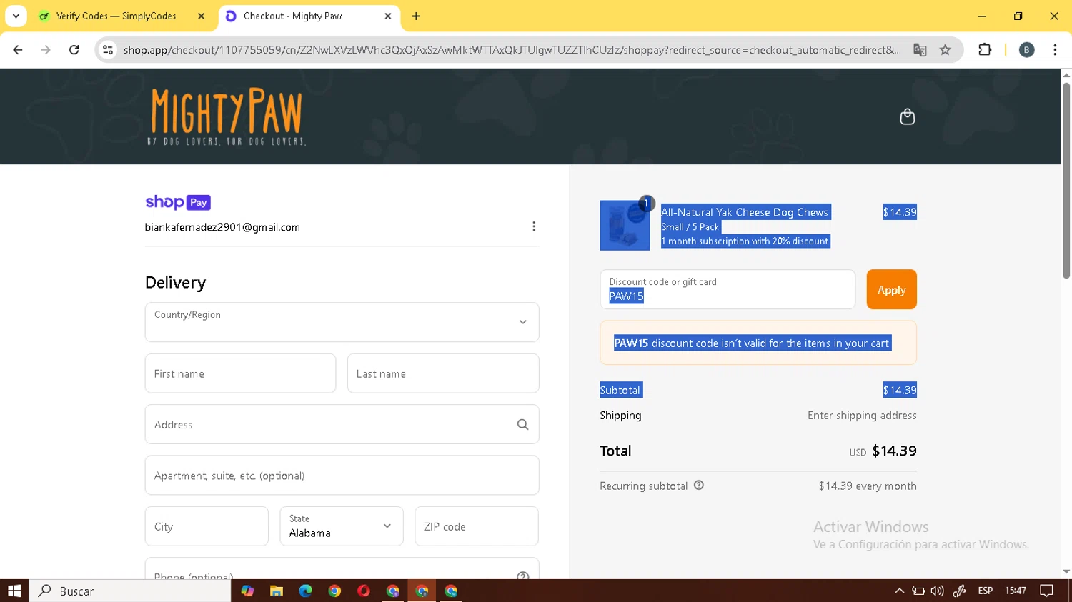This screenshot has height=602, width=1072.
Task: Open the browser extensions menu
Action: click(985, 49)
